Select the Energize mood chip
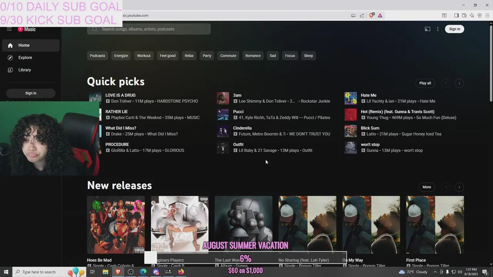This screenshot has height=277, width=493. (x=121, y=56)
